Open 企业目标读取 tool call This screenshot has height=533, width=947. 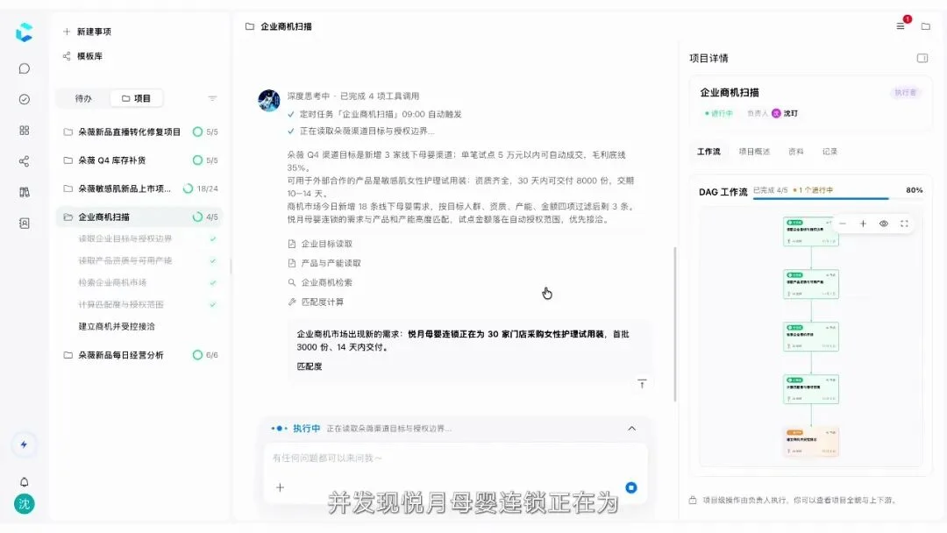click(x=320, y=244)
